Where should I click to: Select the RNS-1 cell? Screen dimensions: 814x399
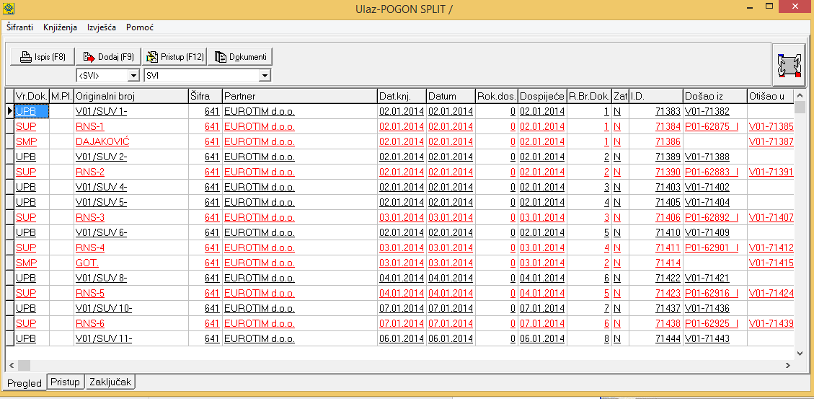coord(131,126)
